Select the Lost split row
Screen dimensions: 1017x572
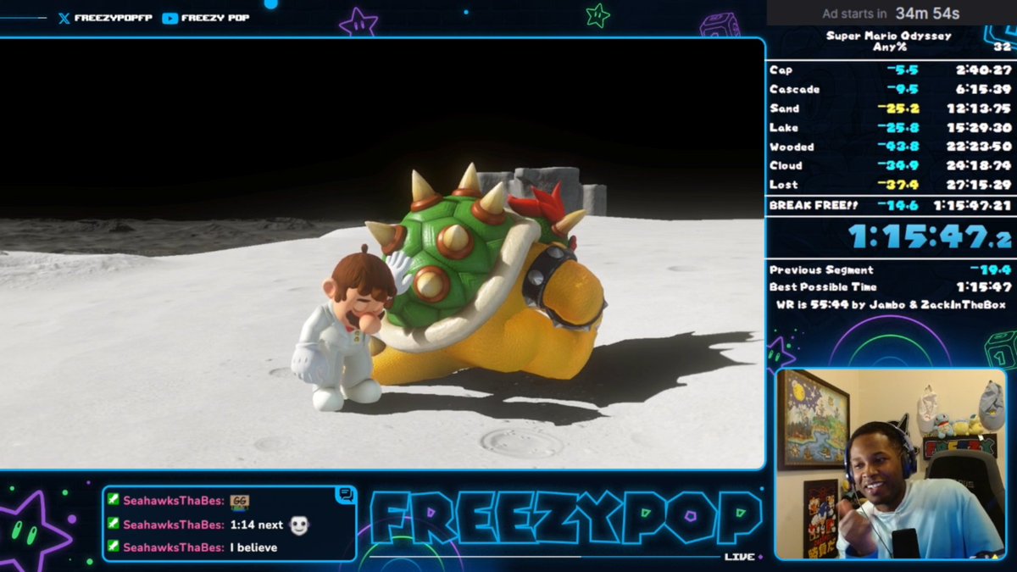click(x=890, y=185)
